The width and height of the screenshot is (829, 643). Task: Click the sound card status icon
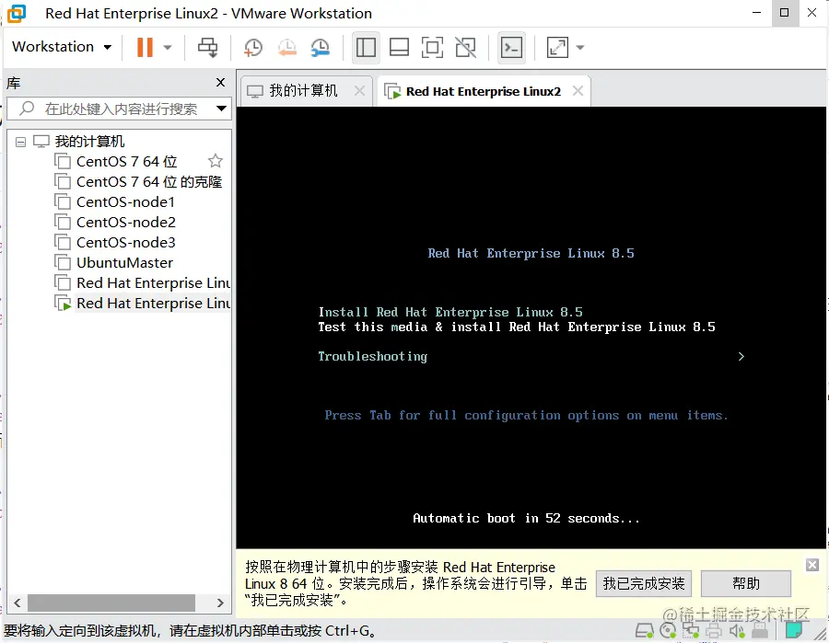coord(737,630)
